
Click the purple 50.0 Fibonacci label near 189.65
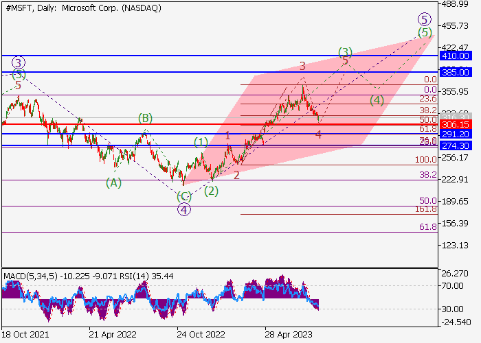pos(428,201)
